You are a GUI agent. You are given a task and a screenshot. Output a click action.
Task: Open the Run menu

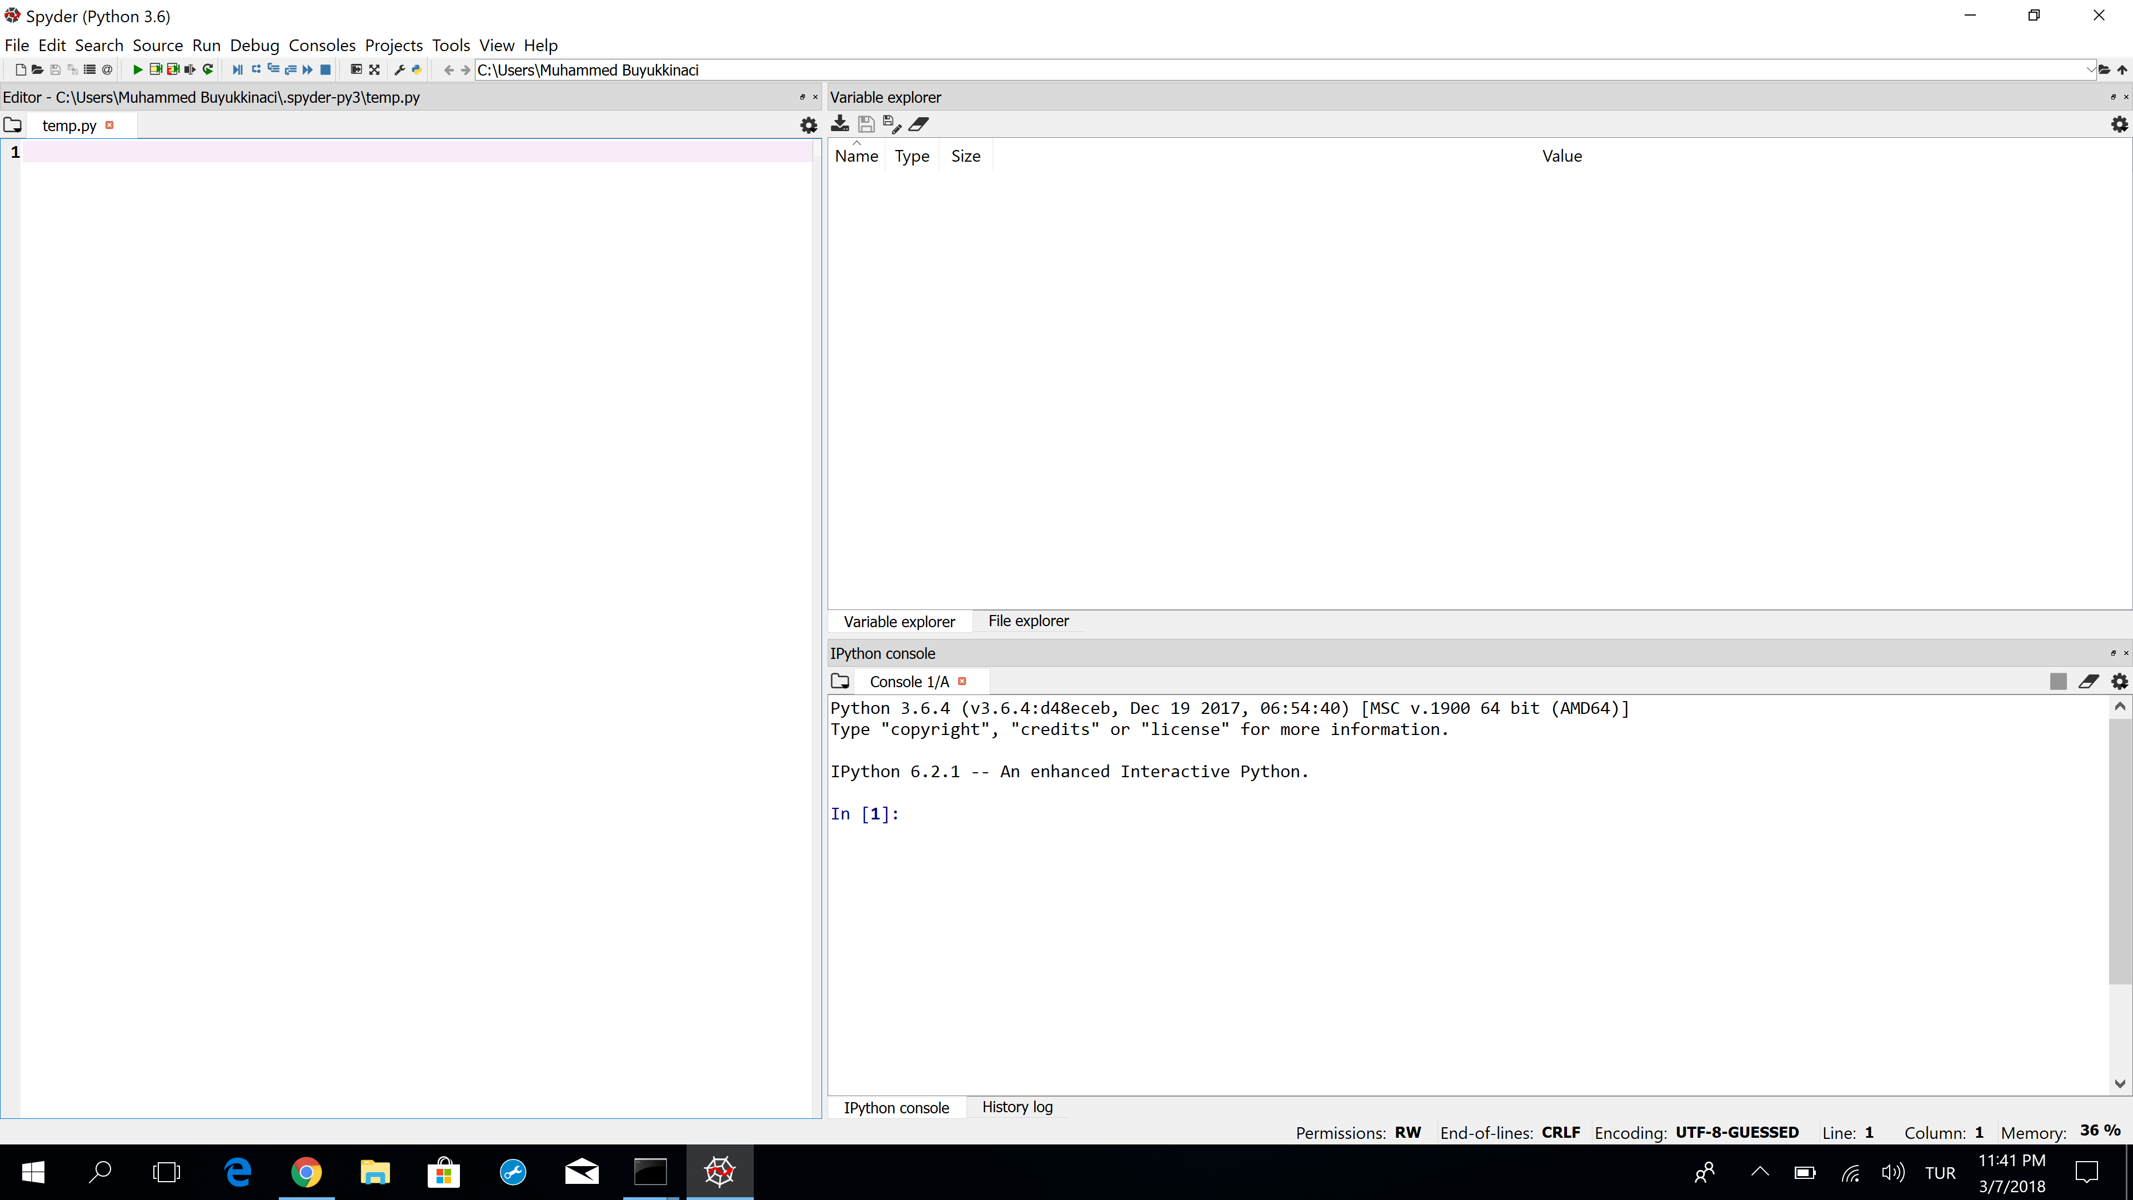[206, 46]
